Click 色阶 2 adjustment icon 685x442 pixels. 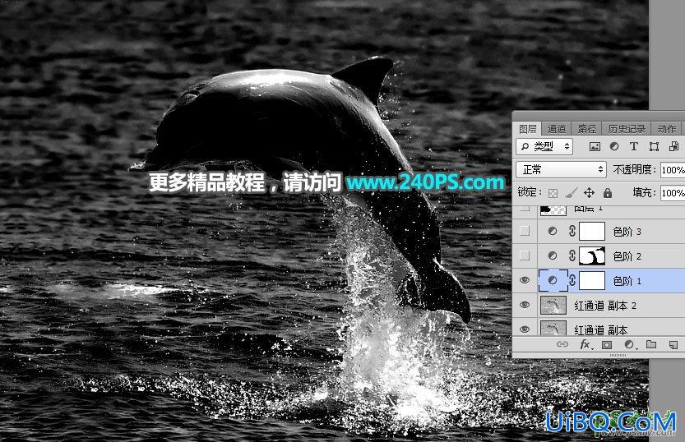pyautogui.click(x=553, y=256)
